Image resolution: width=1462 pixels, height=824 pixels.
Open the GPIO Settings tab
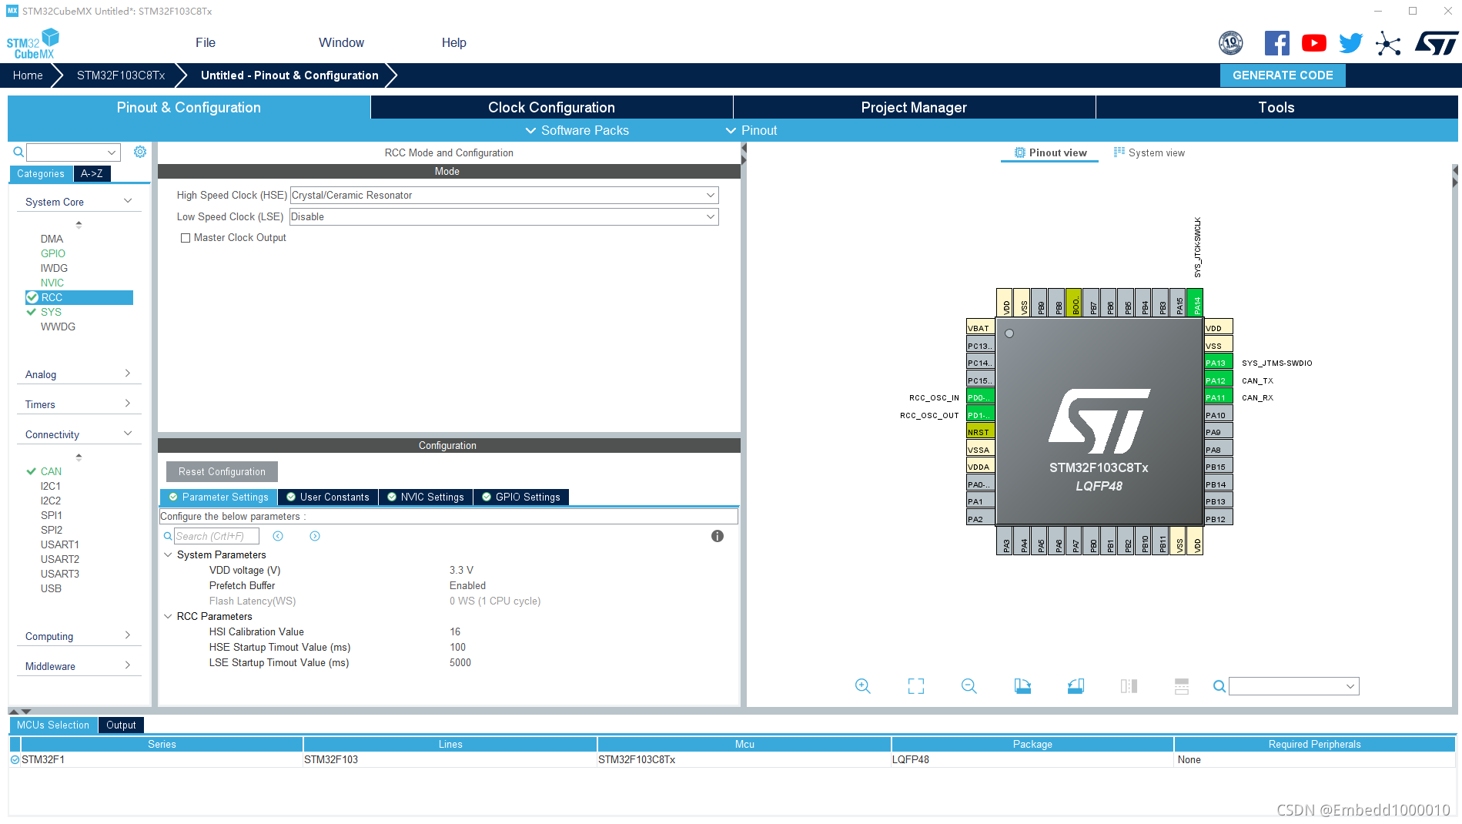[x=521, y=497]
